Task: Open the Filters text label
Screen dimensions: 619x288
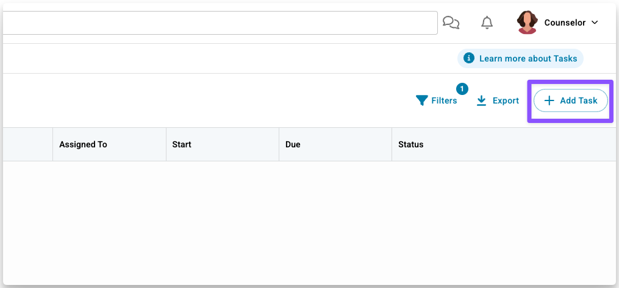Action: click(444, 100)
